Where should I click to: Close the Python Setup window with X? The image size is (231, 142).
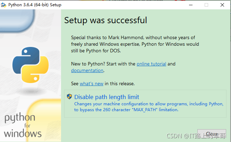tap(222, 5)
